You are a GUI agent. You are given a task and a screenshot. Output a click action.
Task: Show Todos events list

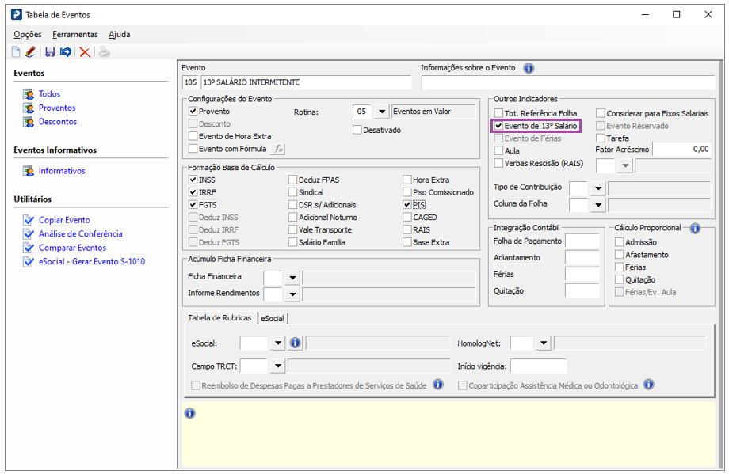click(x=49, y=94)
